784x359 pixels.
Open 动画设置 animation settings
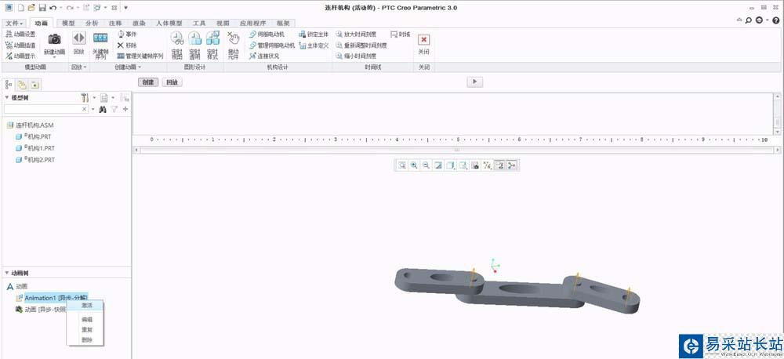pyautogui.click(x=20, y=34)
